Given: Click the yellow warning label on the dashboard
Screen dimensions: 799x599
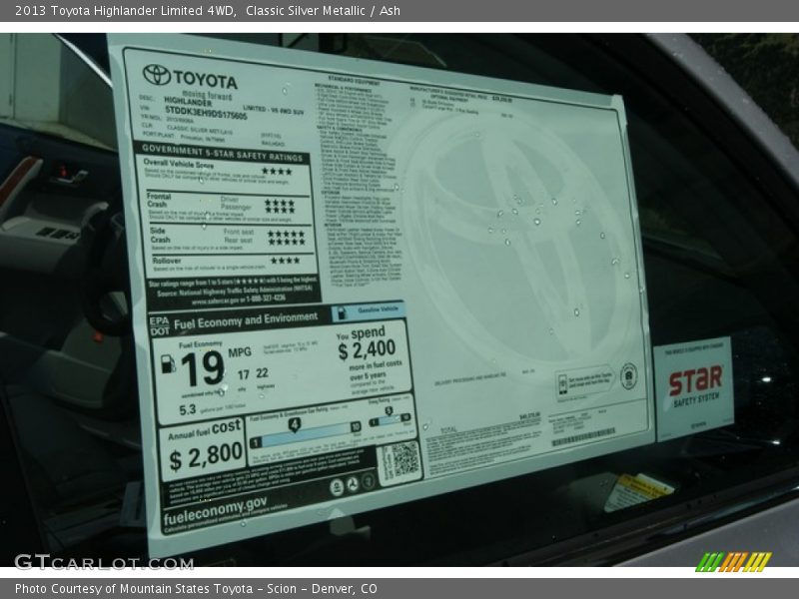Looking at the screenshot, I should pyautogui.click(x=640, y=490).
